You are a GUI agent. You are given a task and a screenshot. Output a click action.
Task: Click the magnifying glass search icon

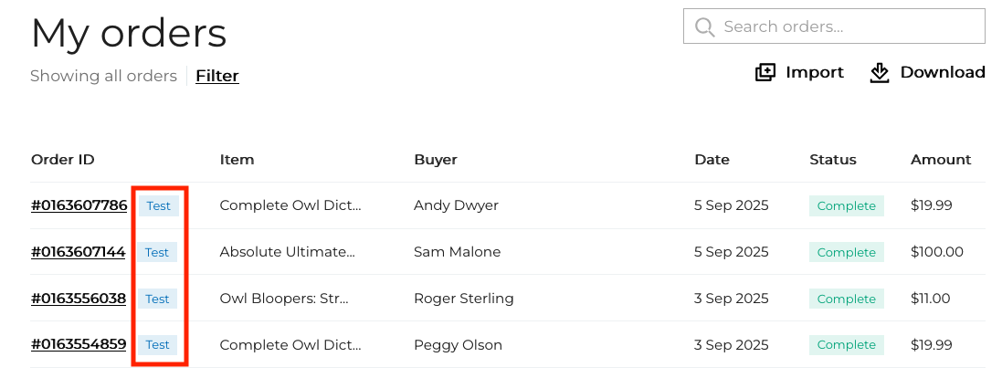coord(704,26)
